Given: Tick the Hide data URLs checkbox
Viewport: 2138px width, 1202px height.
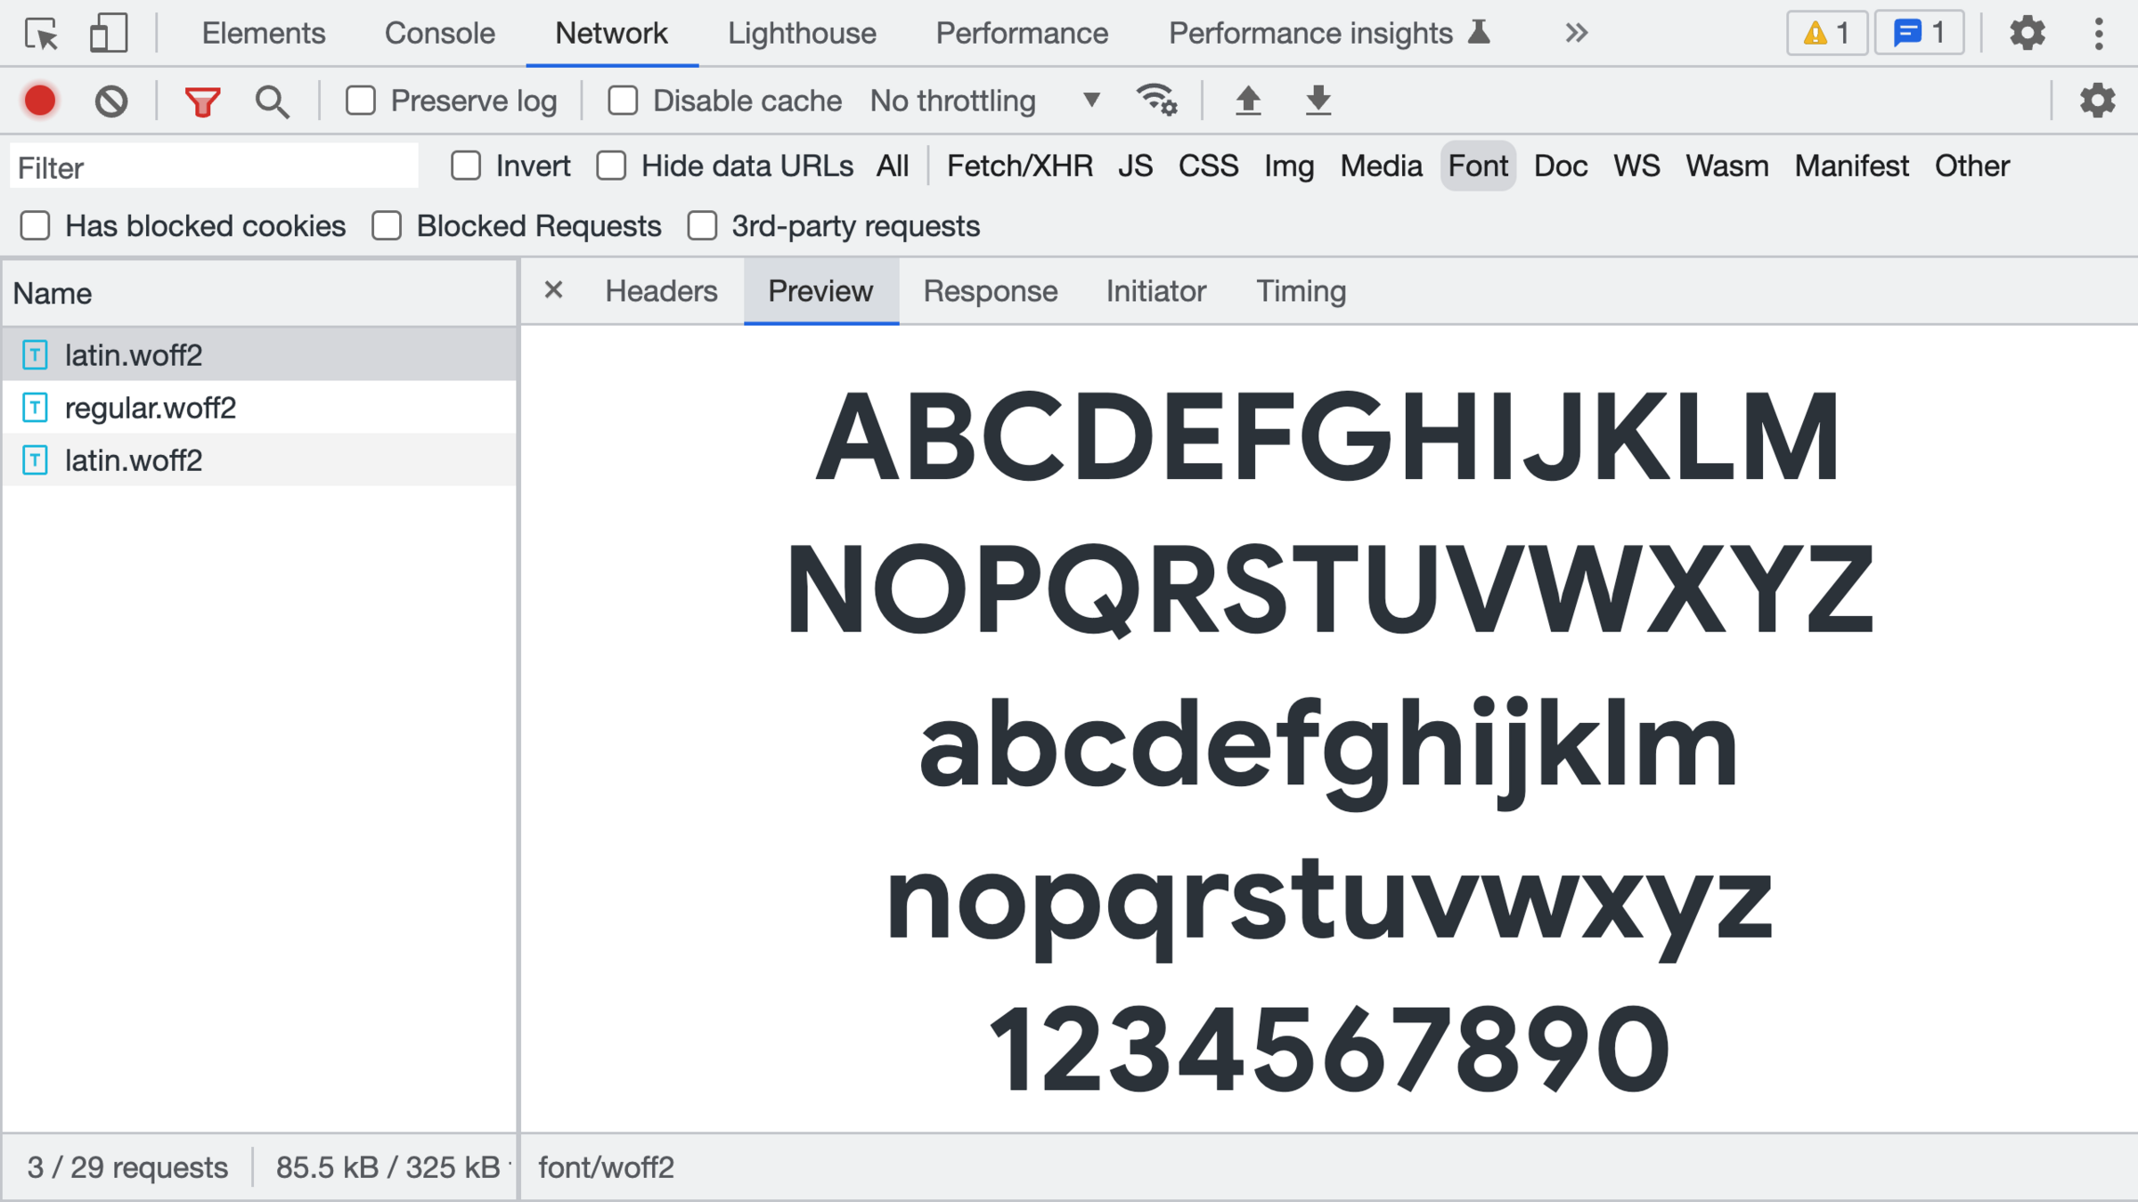Looking at the screenshot, I should coord(612,166).
